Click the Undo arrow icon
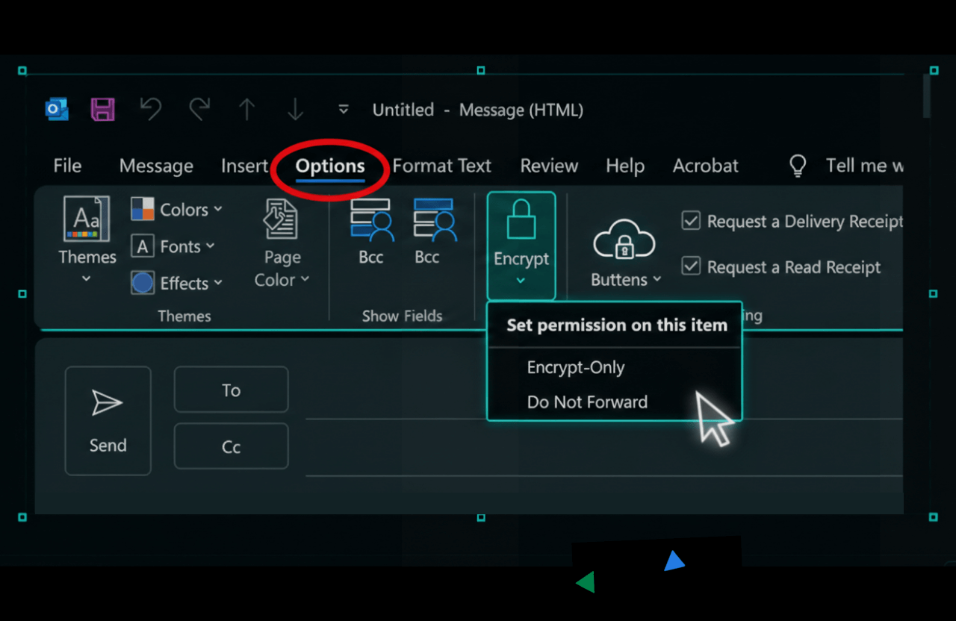Screen dimensions: 956x621 click(150, 109)
